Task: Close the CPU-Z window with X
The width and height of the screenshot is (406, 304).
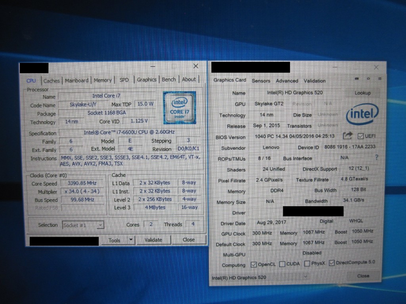Action: tap(196, 66)
